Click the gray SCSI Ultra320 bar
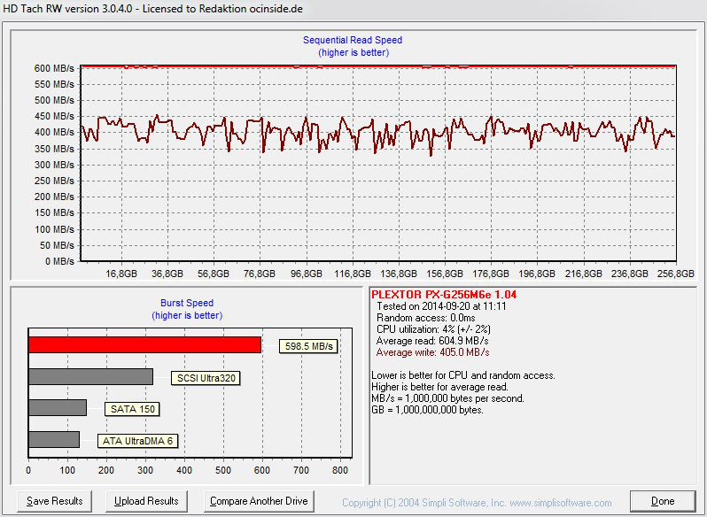The height and width of the screenshot is (517, 707). [90, 376]
